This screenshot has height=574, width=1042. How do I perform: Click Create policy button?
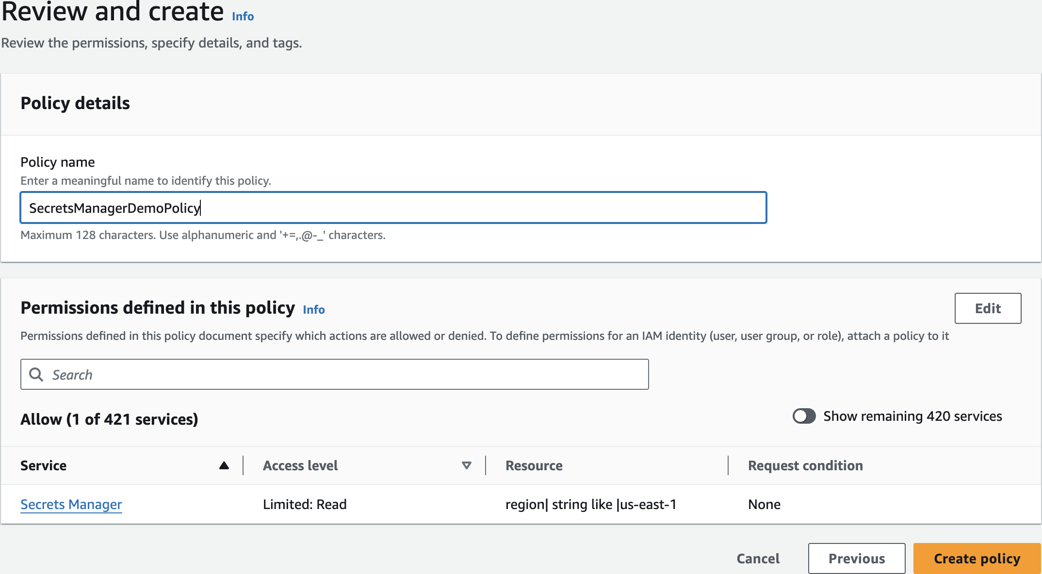(x=977, y=558)
